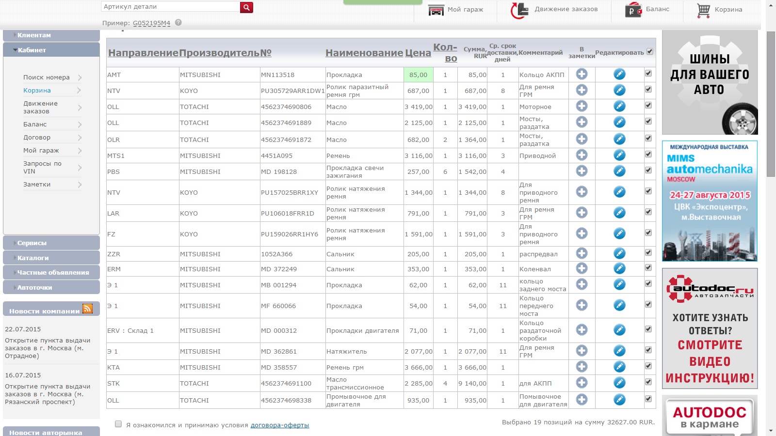Viewport: 776px width, 436px height.
Task: Click RSS feed icon beside Новости компании
Action: pyautogui.click(x=88, y=309)
